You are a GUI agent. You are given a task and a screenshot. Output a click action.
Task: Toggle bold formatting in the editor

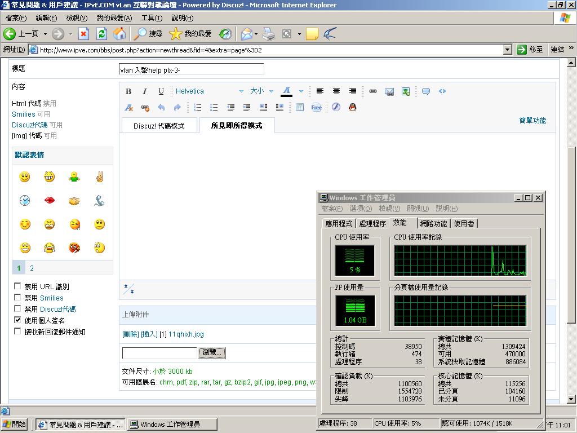coord(128,91)
